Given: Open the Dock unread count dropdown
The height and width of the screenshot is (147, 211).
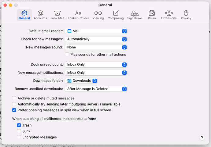Looking at the screenshot, I should coord(96,65).
